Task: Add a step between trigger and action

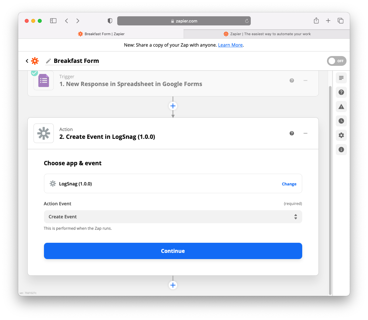Action: coord(173,106)
